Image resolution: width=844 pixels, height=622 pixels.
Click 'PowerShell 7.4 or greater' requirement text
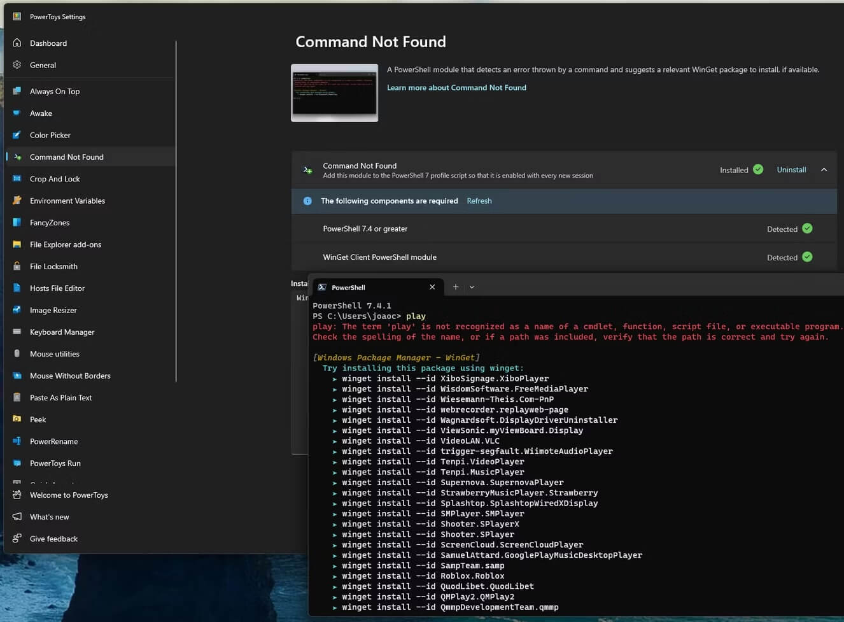[365, 229]
